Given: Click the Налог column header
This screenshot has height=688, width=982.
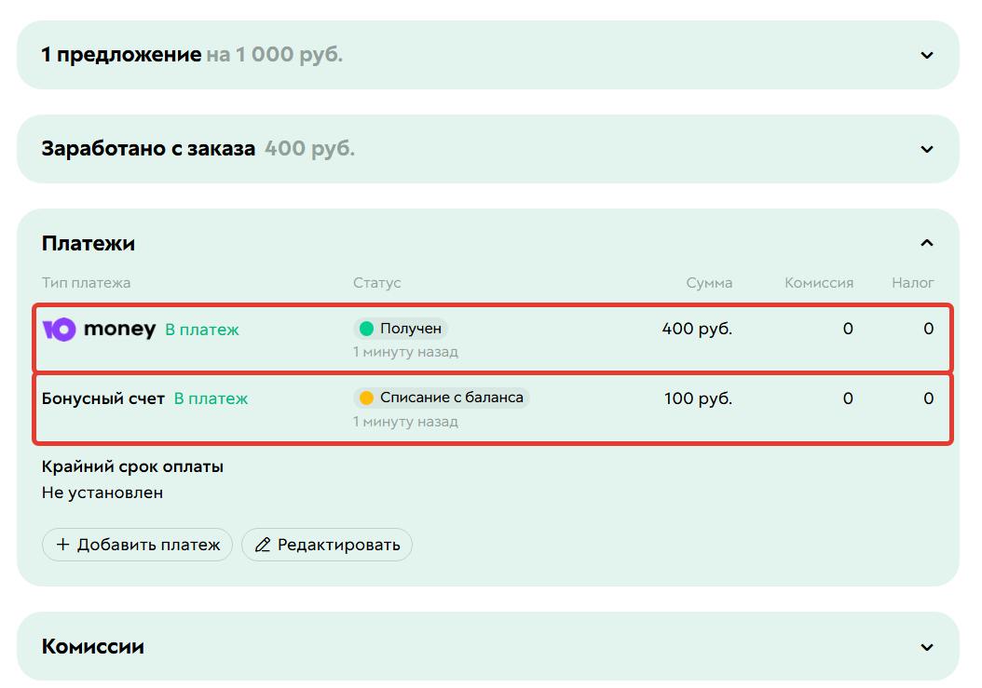Looking at the screenshot, I should [x=913, y=283].
